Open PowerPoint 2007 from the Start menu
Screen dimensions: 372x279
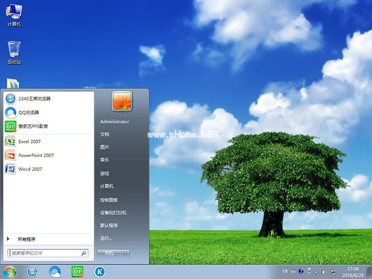click(35, 155)
